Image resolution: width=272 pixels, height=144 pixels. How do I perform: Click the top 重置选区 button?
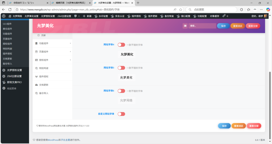(x=237, y=26)
